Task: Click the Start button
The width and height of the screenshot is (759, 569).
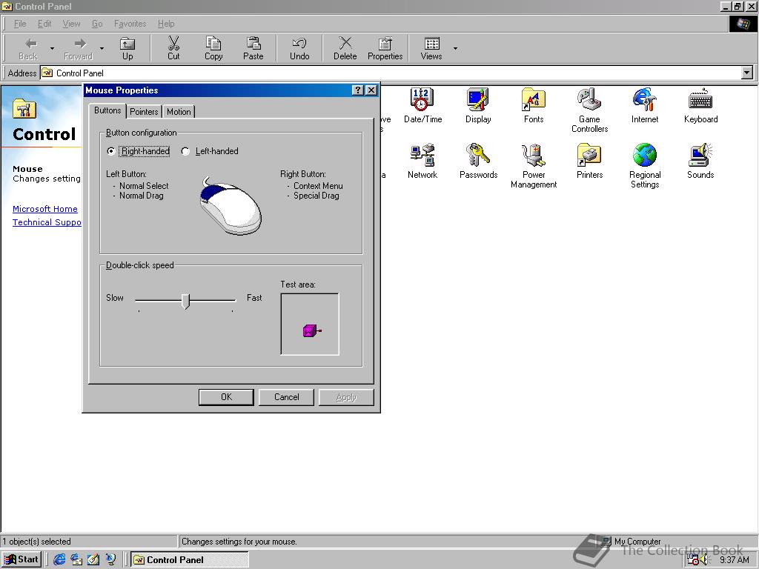Action: coord(21,559)
